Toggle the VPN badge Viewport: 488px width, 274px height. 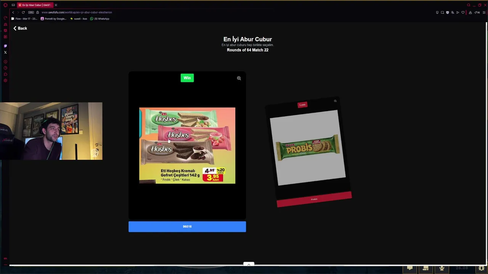(31, 12)
